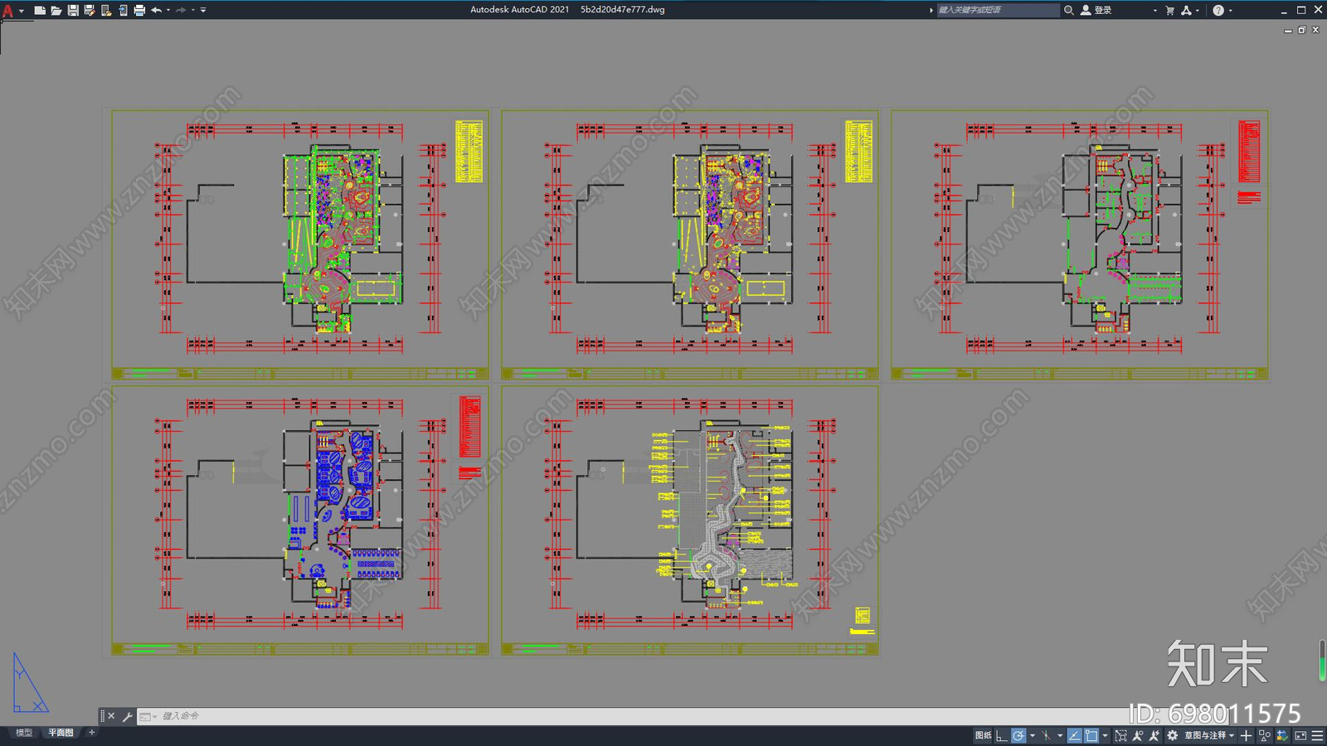1327x746 pixels.
Task: Add new layout with plus button
Action: [x=92, y=733]
